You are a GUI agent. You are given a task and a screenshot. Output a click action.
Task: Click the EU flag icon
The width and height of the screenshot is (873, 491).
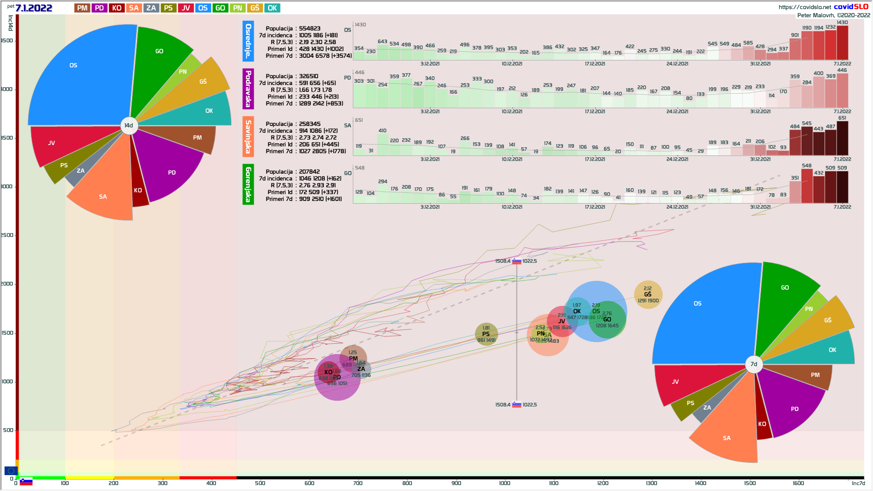(x=10, y=471)
